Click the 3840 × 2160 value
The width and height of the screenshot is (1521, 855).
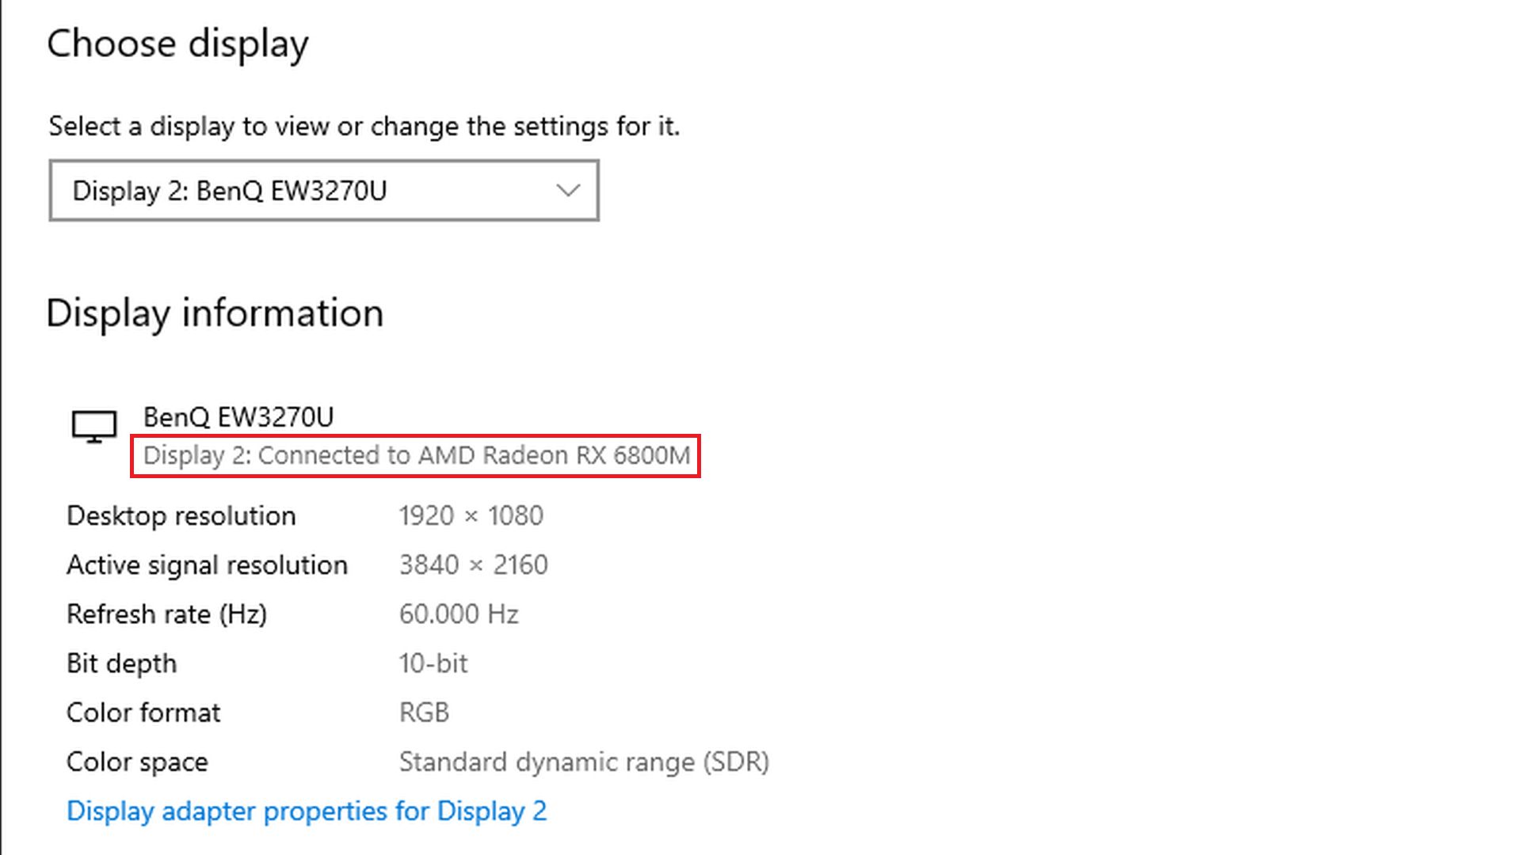point(473,565)
